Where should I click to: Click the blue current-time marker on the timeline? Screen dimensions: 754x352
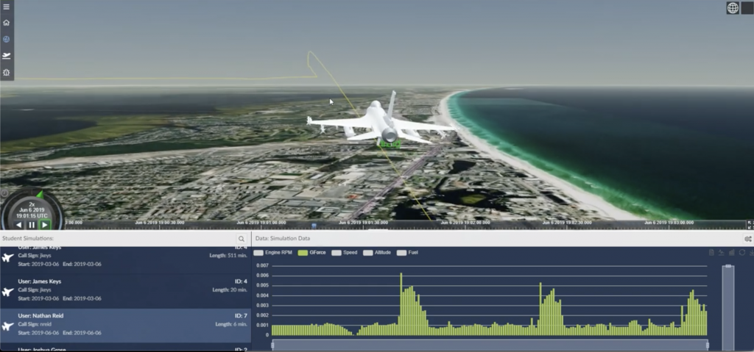coord(314,225)
